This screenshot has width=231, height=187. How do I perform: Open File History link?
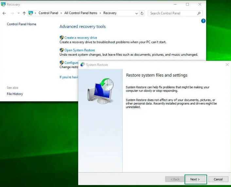point(15,94)
